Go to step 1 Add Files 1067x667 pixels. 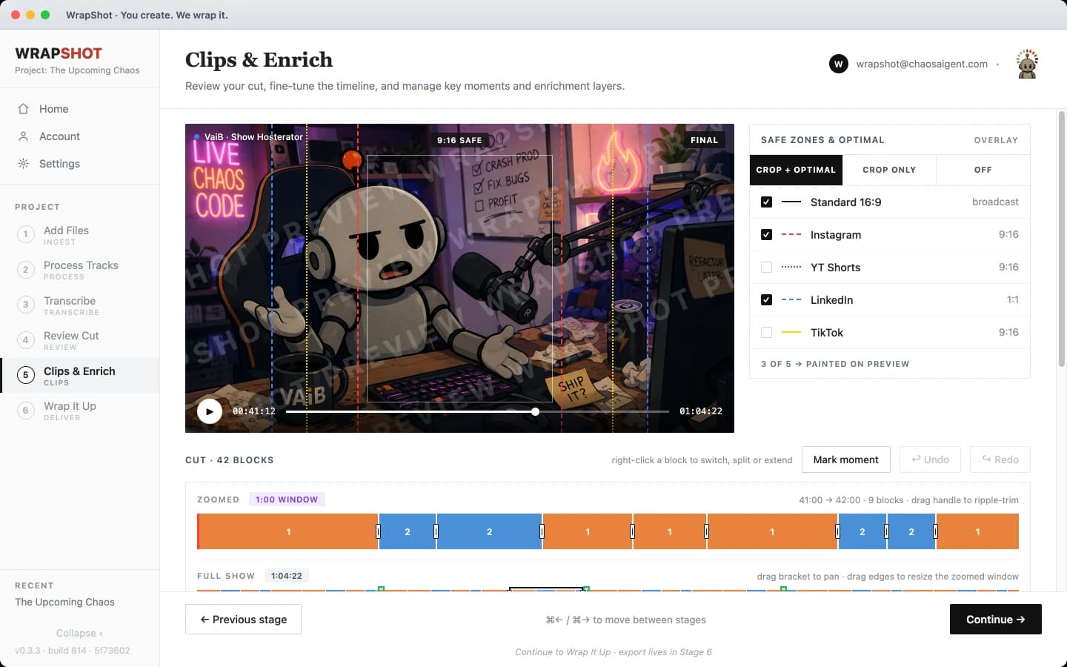79,235
